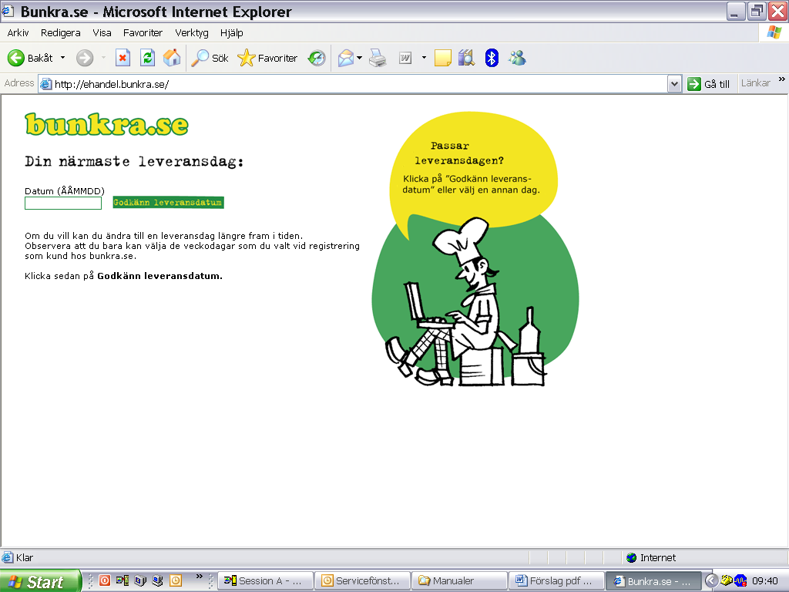Viewport: 789px width, 592px height.
Task: Click the first red quick launch icon
Action: pyautogui.click(x=104, y=580)
